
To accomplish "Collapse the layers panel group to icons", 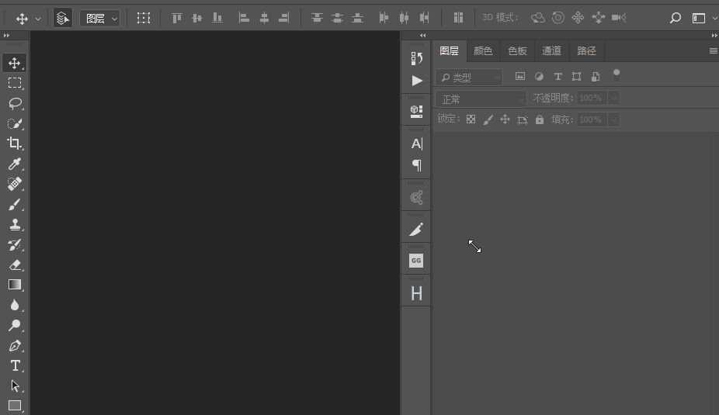I will (714, 35).
